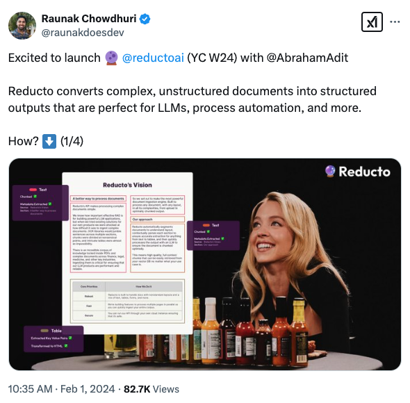Image resolution: width=410 pixels, height=403 pixels.
Task: Click the orange Text tag on right card
Action: pos(206,225)
